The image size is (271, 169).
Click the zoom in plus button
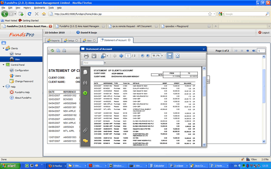[148, 55]
